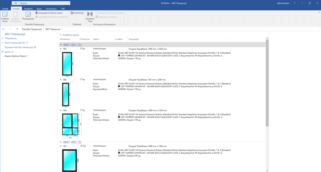The image size is (321, 172).
Task: Collapse the W67-002 group
Action: tap(61, 142)
